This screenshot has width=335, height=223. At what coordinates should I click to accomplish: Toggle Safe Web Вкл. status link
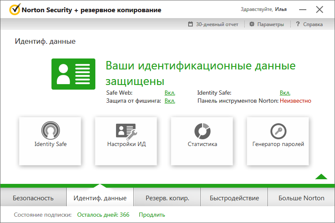coord(170,93)
